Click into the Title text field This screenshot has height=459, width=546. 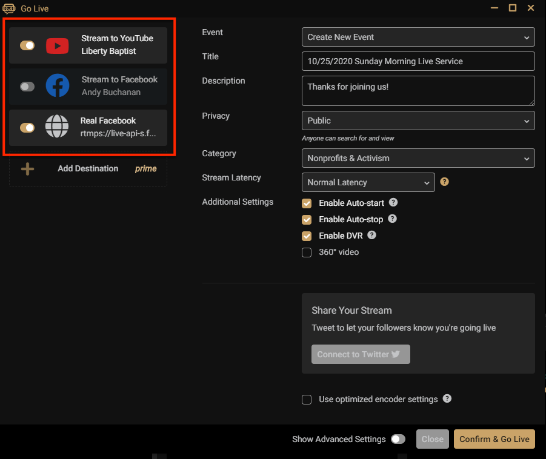(x=418, y=61)
